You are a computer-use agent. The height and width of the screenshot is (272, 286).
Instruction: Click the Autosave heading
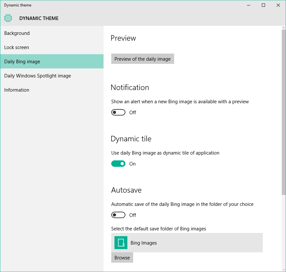[x=126, y=190]
